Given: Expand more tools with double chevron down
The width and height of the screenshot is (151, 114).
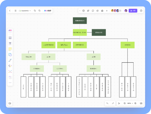Looking at the screenshot, I should 107,11.
